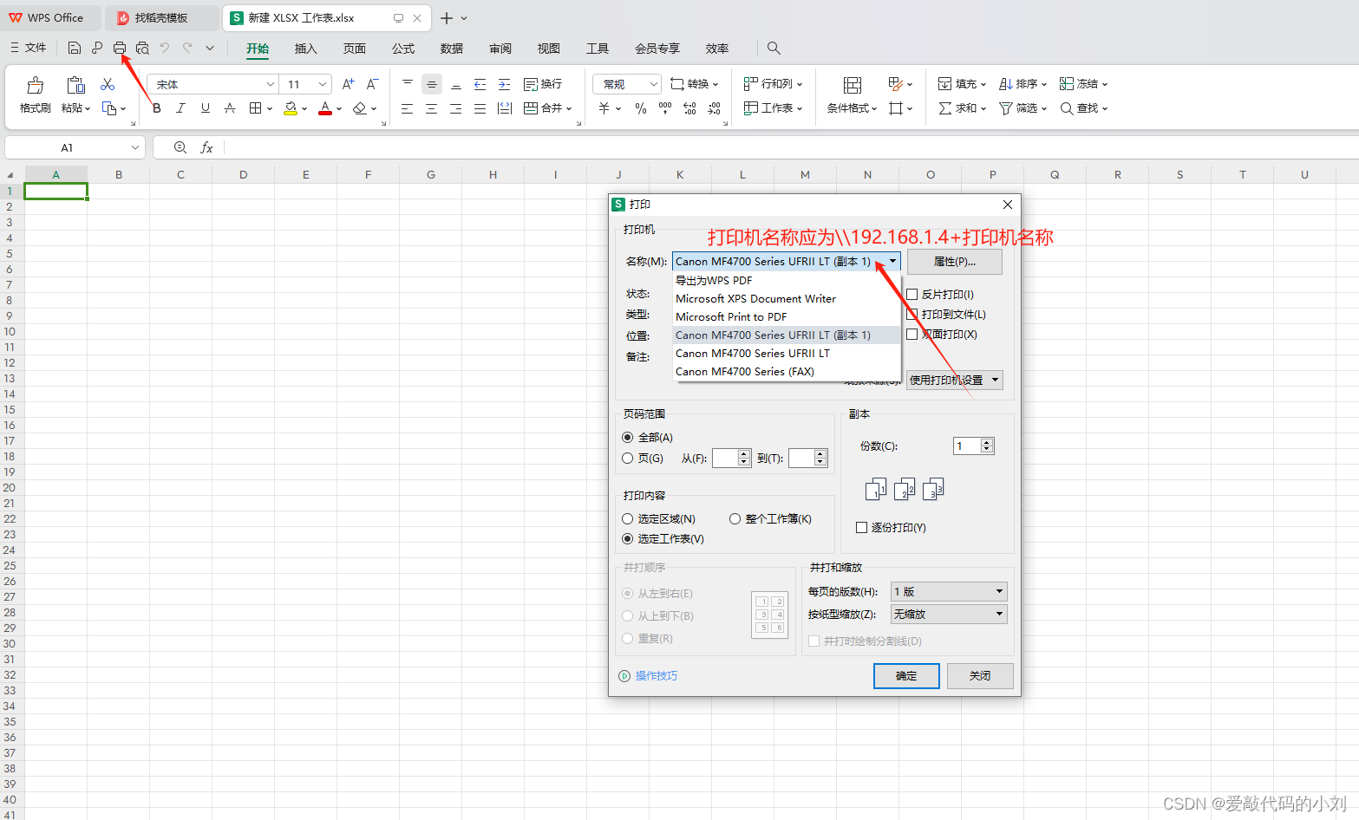This screenshot has width=1359, height=820.
Task: Click the search magnifier in menu bar
Action: (x=774, y=48)
